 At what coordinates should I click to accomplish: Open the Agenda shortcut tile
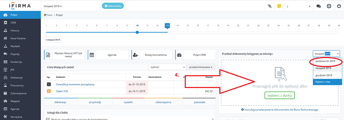point(108,55)
